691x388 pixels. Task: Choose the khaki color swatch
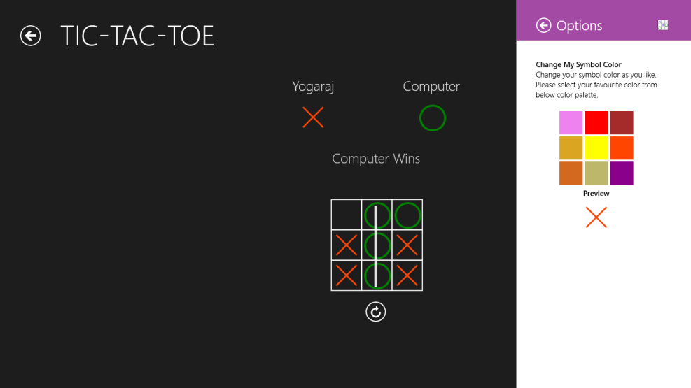(596, 173)
